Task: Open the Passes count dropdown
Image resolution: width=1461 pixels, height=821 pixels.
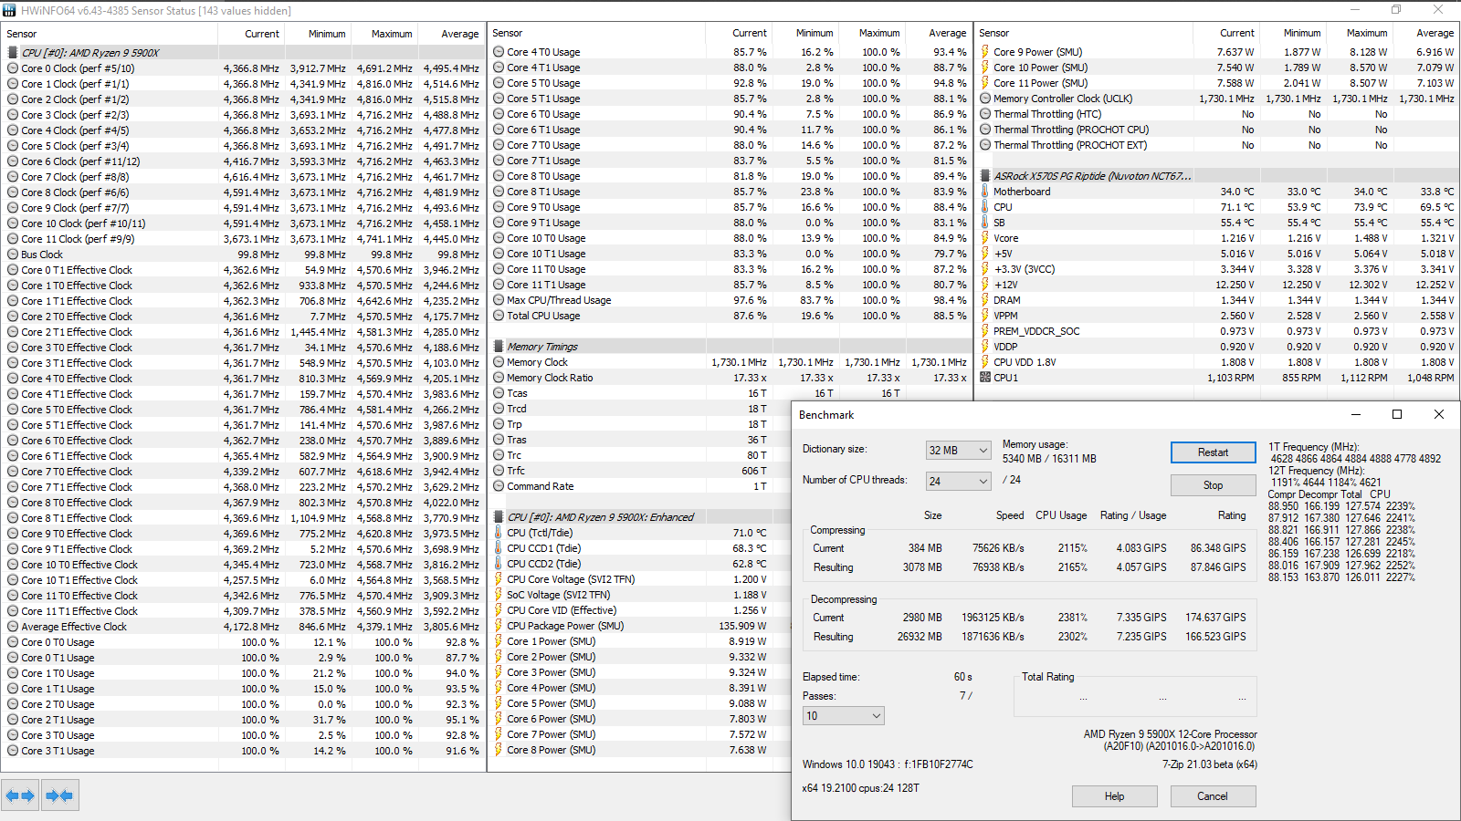Action: pyautogui.click(x=843, y=716)
